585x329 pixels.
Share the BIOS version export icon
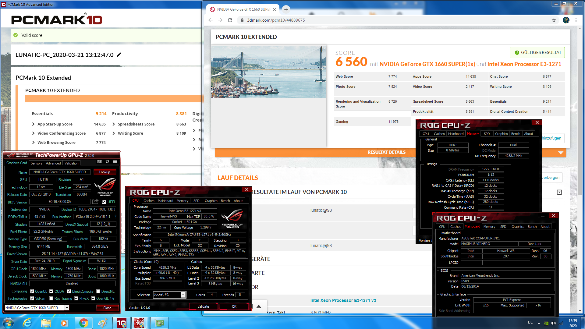click(95, 202)
